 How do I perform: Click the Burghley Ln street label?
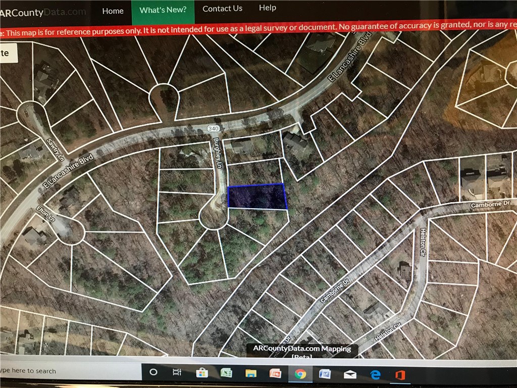(x=218, y=153)
